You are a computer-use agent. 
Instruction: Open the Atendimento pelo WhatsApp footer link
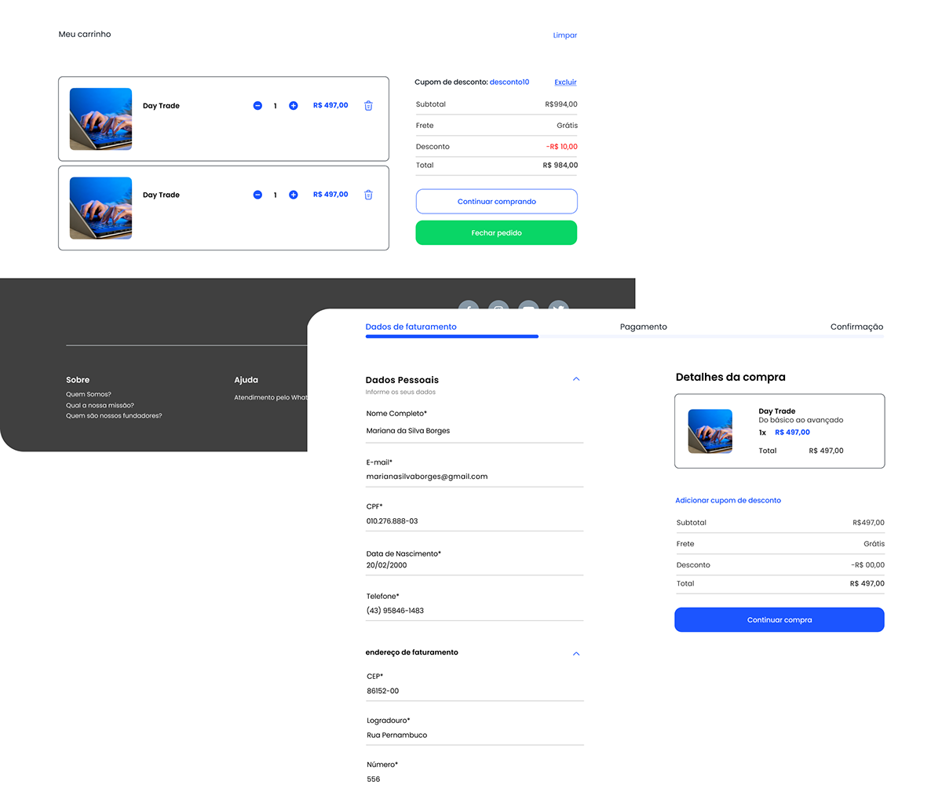point(271,398)
